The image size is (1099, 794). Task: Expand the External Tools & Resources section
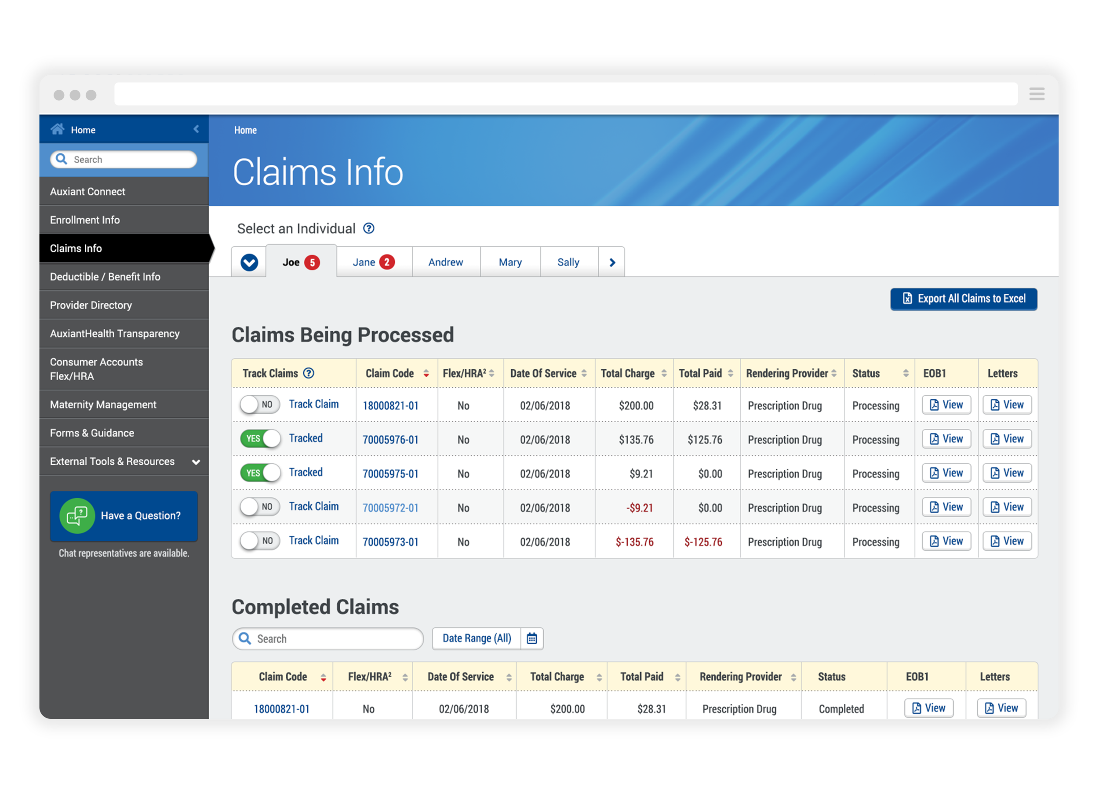click(196, 462)
